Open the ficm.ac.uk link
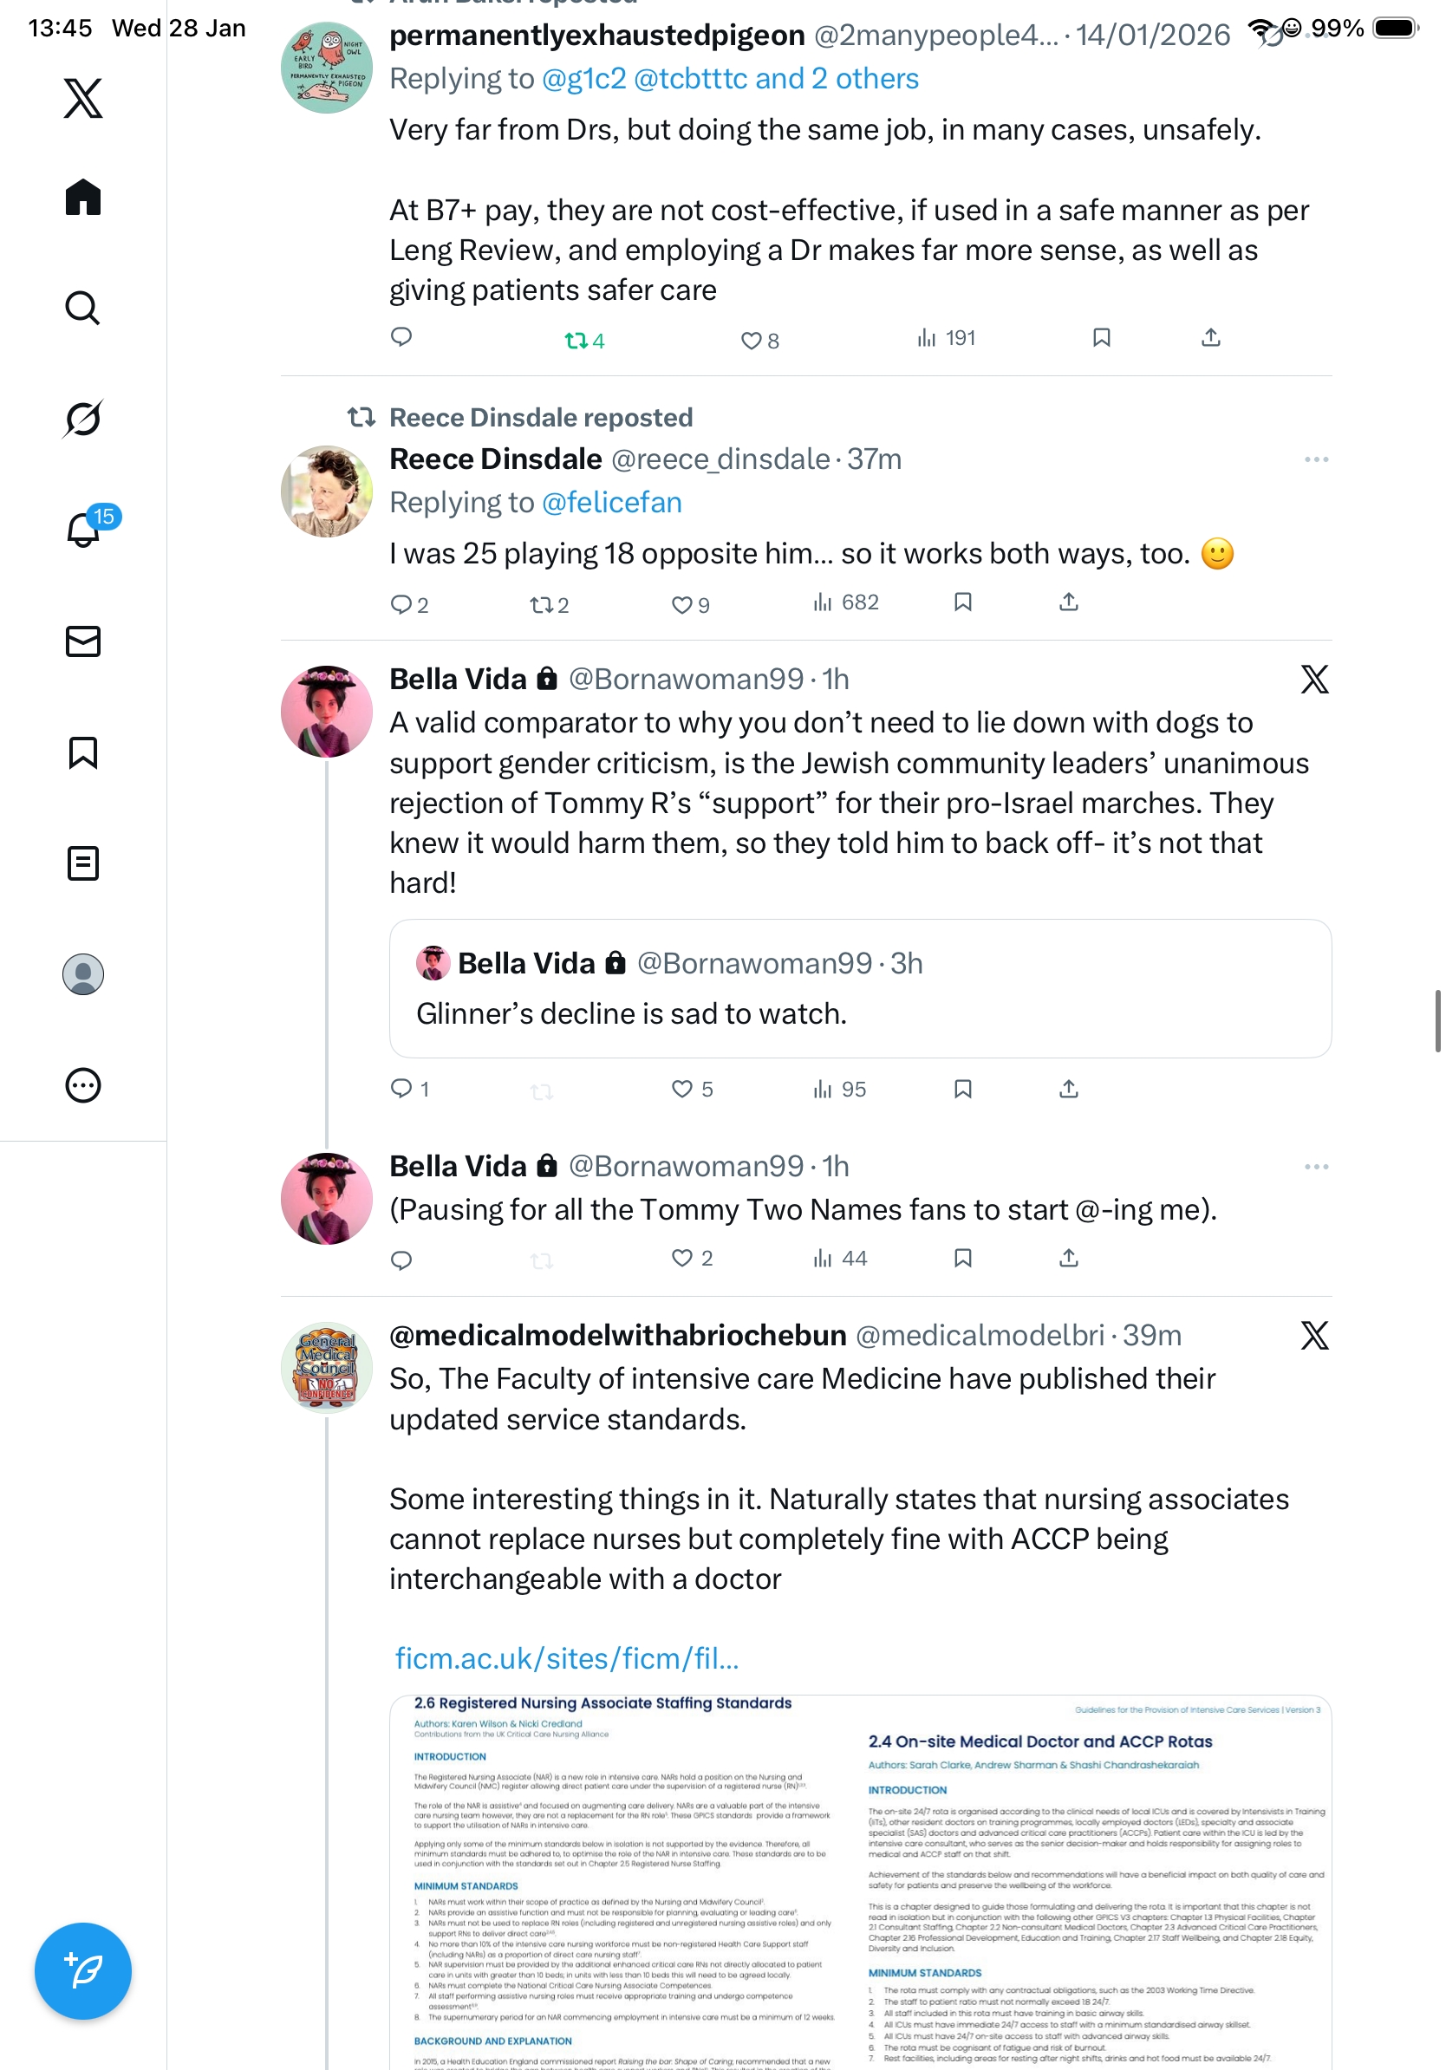Screen dimensions: 1446x2070 tap(567, 1658)
